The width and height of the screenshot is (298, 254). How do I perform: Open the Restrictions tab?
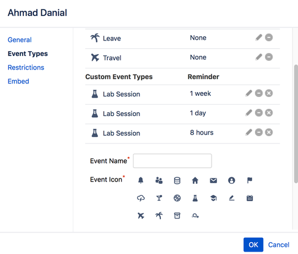(26, 67)
